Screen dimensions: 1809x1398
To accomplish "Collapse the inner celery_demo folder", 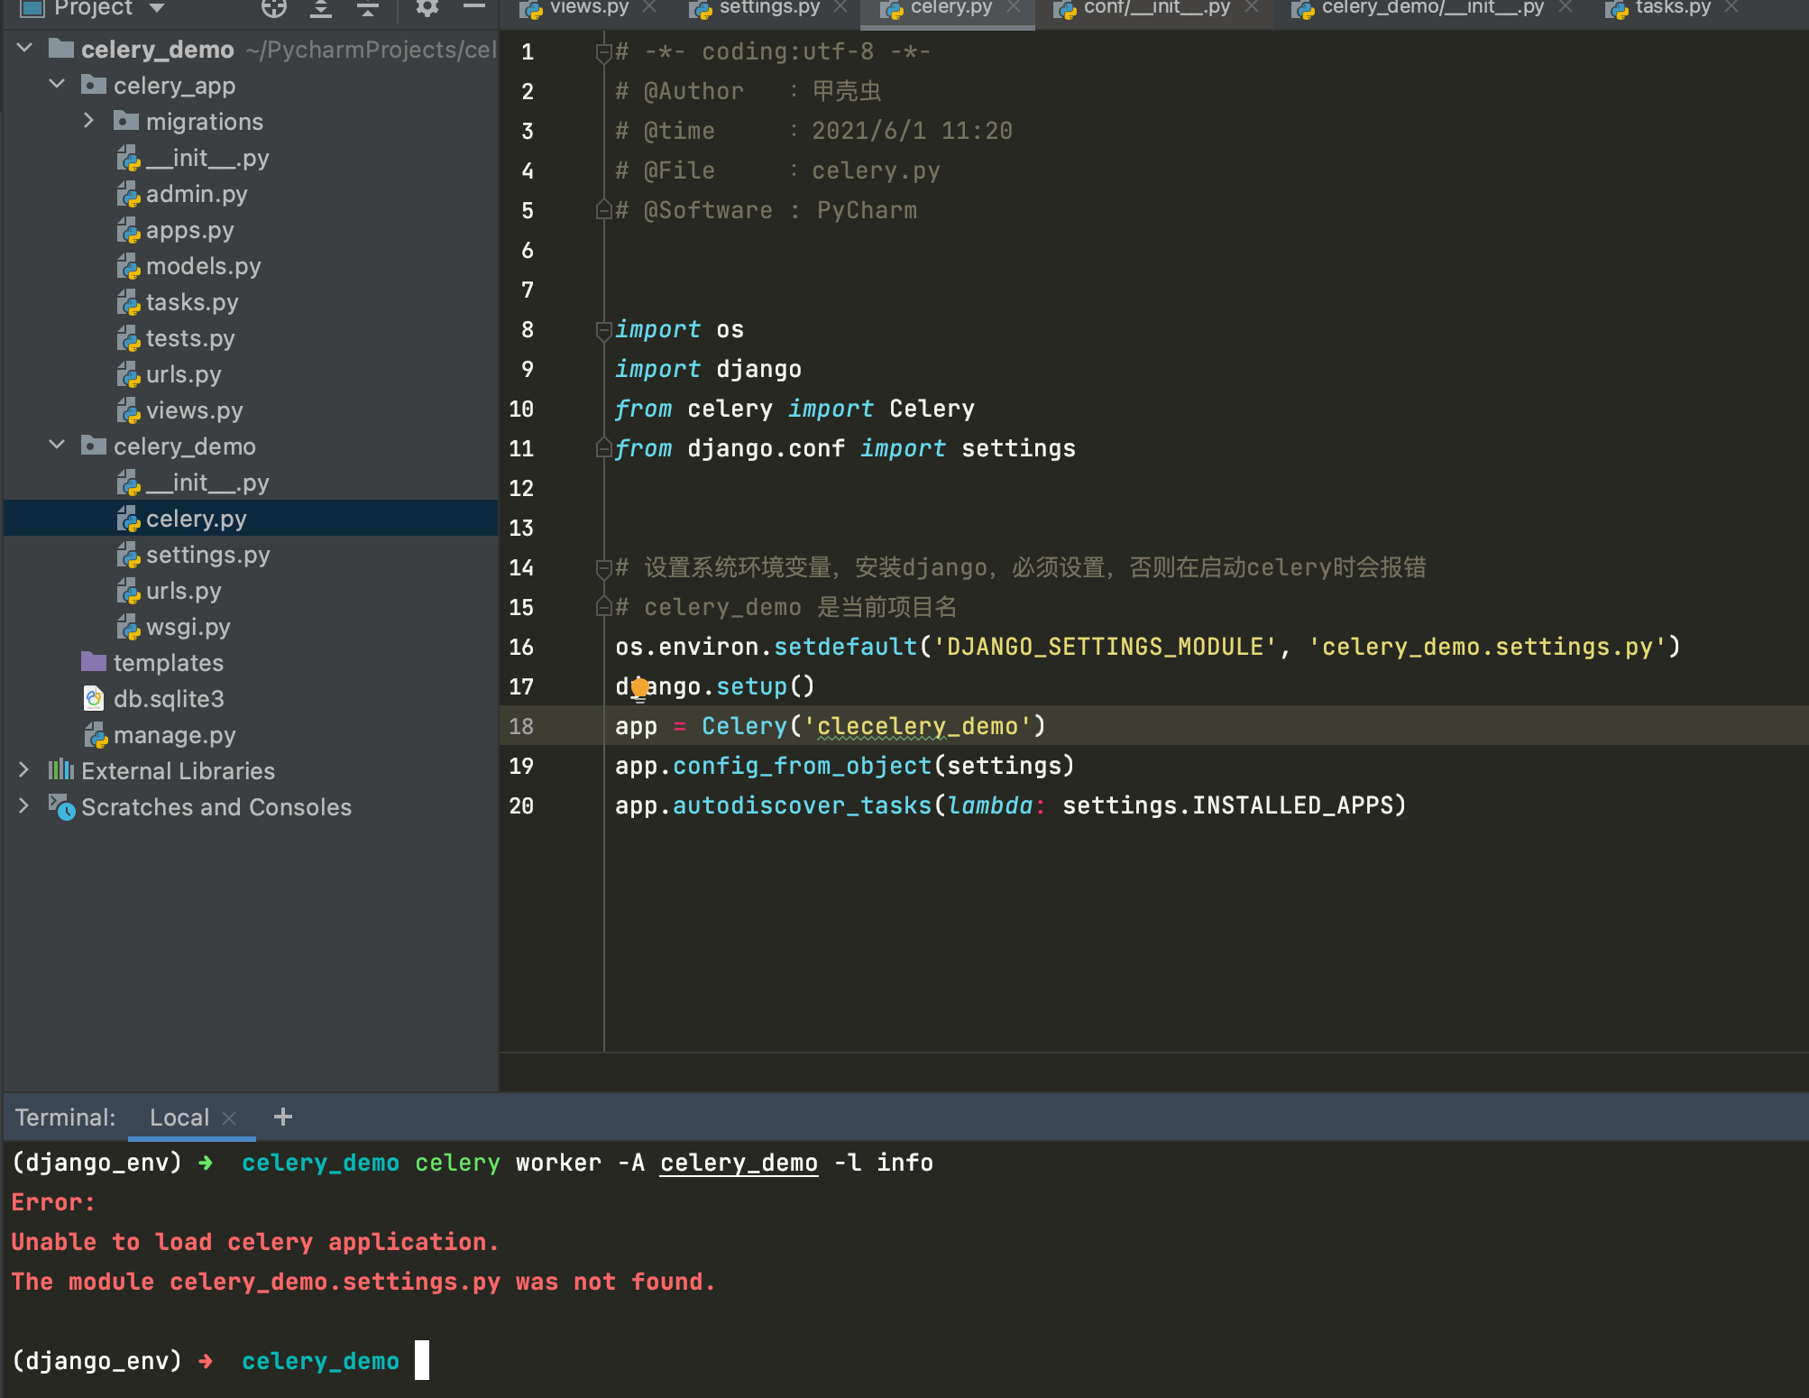I will (x=57, y=446).
